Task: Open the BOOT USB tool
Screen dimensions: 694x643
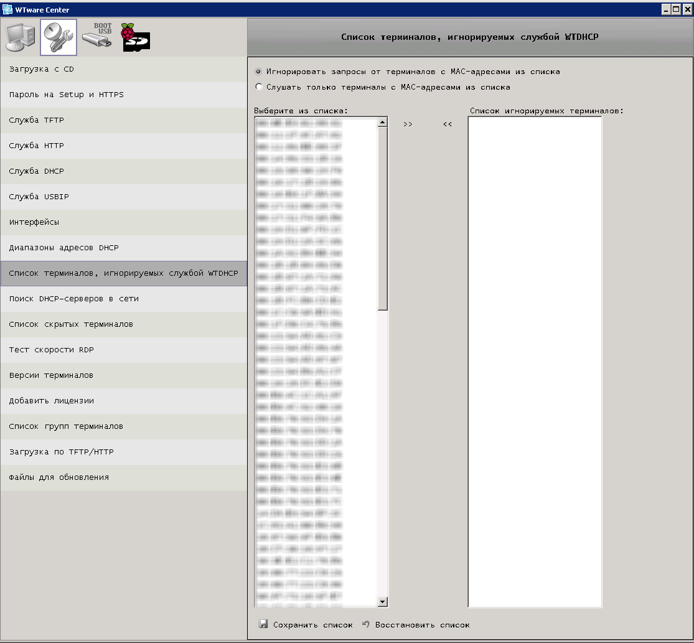Action: (96, 37)
